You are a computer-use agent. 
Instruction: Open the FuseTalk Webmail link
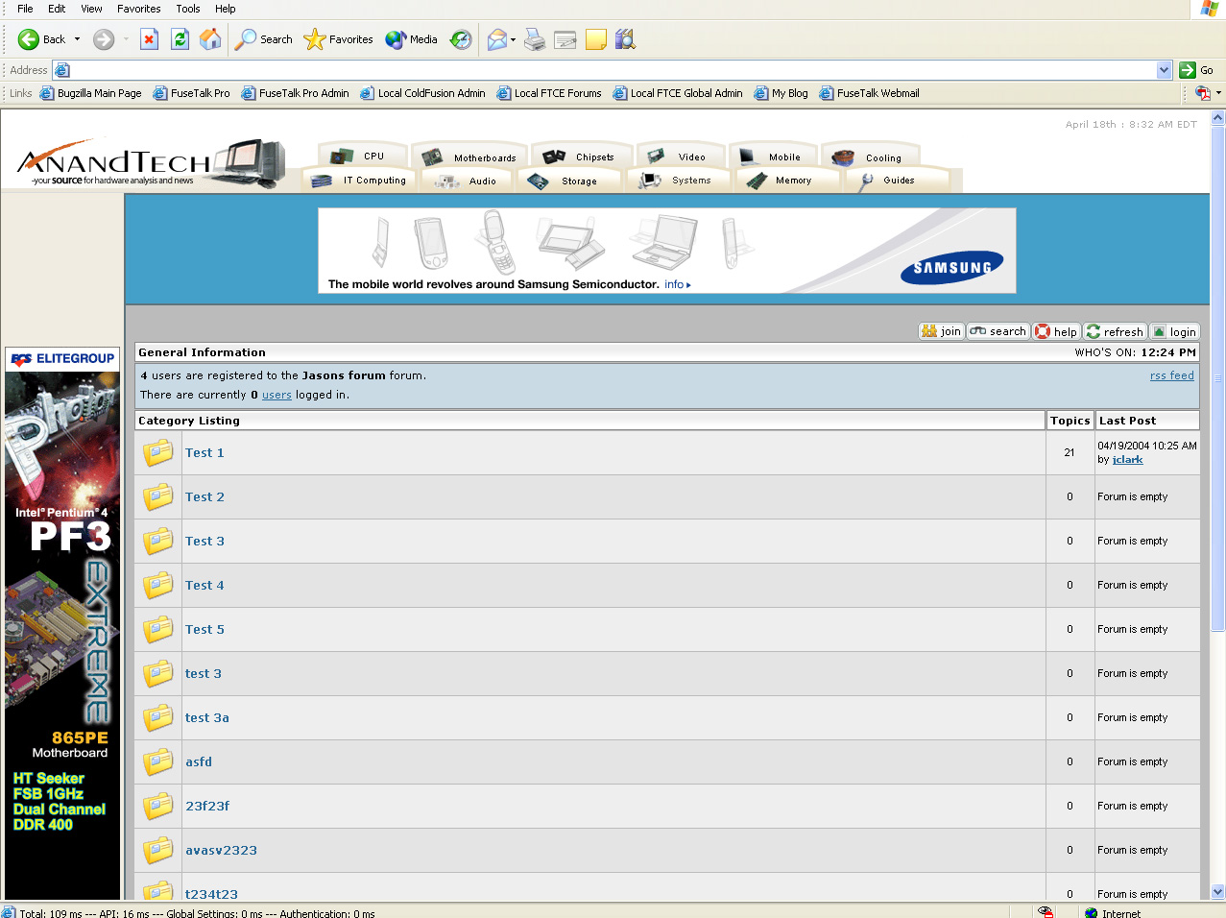pos(869,93)
